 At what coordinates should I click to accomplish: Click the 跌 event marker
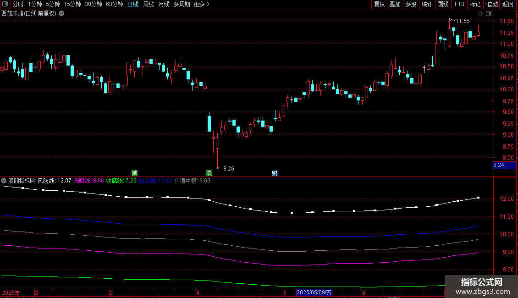pyautogui.click(x=209, y=173)
